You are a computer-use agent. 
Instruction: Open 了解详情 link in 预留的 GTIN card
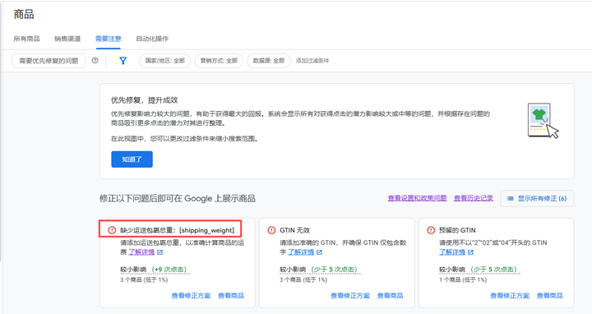(x=452, y=252)
